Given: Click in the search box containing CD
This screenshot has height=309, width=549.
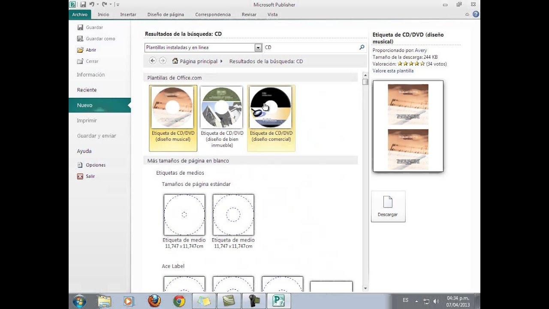Looking at the screenshot, I should (x=311, y=48).
